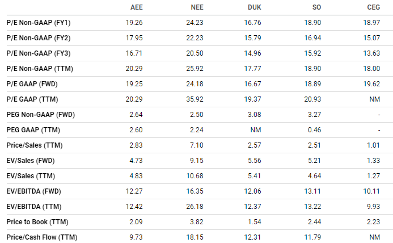The width and height of the screenshot is (393, 243).
Task: Click the AEE column header
Action: (x=136, y=7)
